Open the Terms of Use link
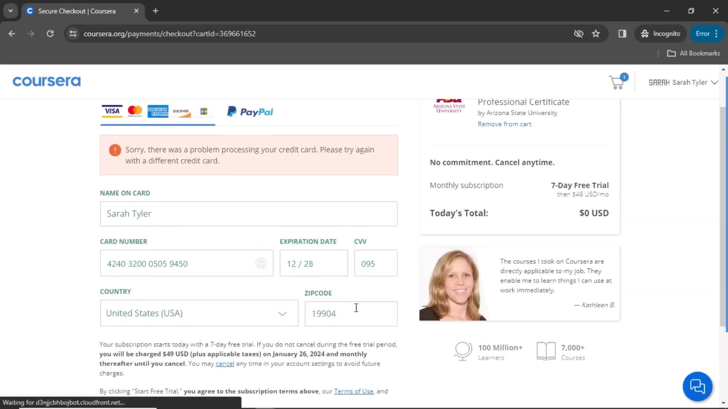 [x=353, y=391]
